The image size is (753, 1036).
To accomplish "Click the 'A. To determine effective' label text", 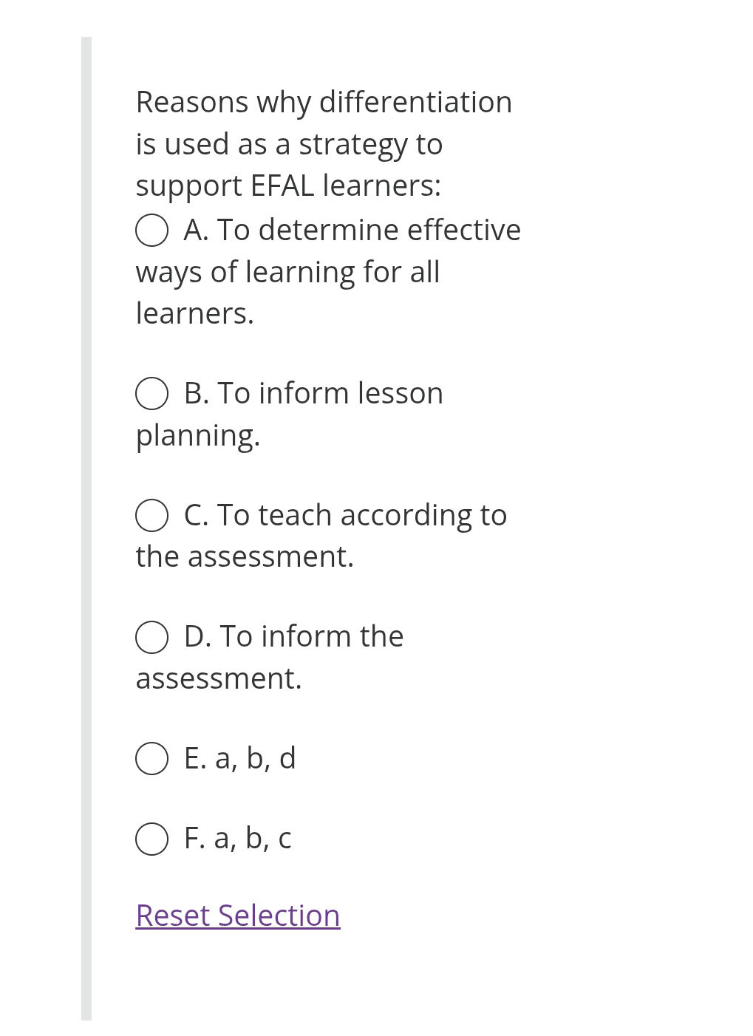I will pyautogui.click(x=352, y=230).
